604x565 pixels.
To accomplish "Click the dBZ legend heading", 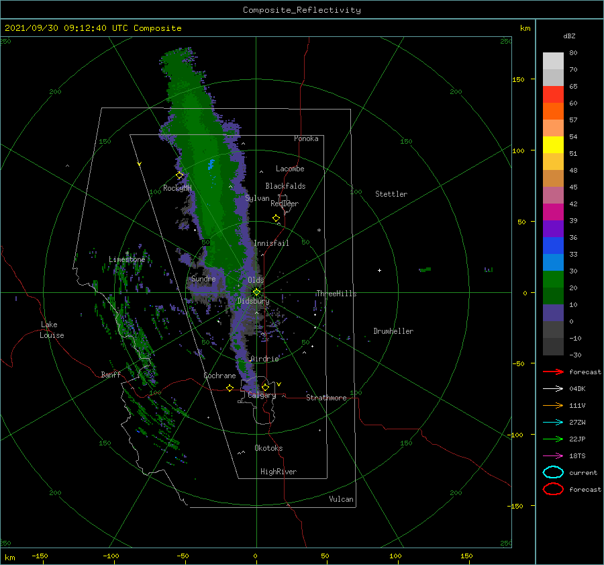I will pyautogui.click(x=569, y=36).
